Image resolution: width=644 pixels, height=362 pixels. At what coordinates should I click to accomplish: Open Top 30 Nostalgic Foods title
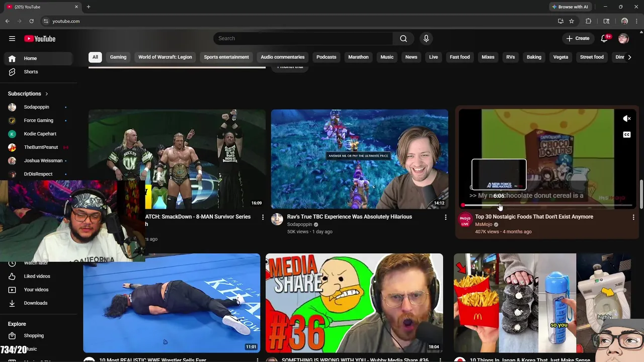pos(534,217)
